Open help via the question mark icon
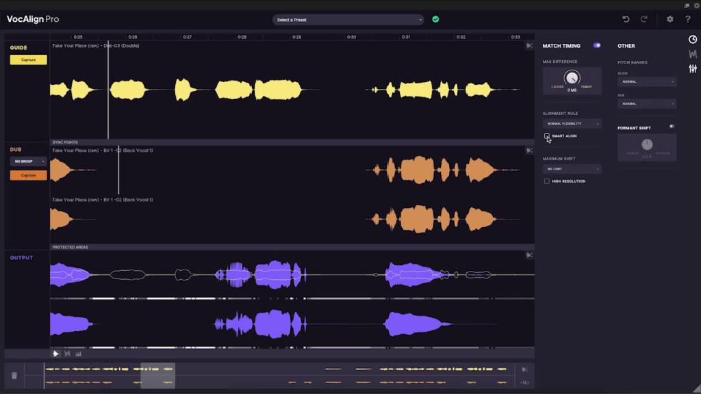This screenshot has height=394, width=701. coord(687,19)
